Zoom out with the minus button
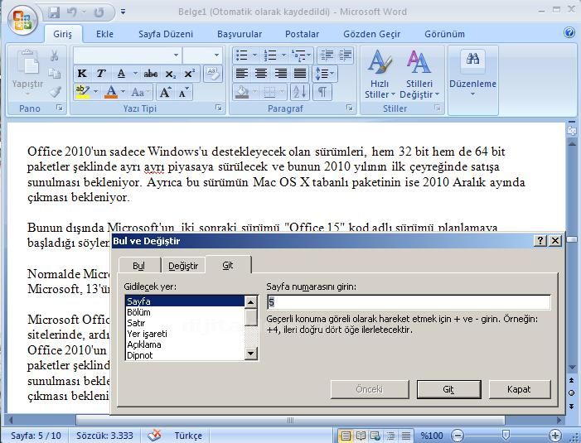 tap(458, 436)
